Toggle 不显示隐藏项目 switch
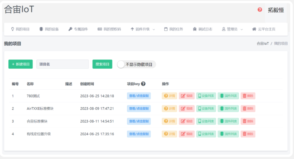294x159 pixels. pos(136,64)
